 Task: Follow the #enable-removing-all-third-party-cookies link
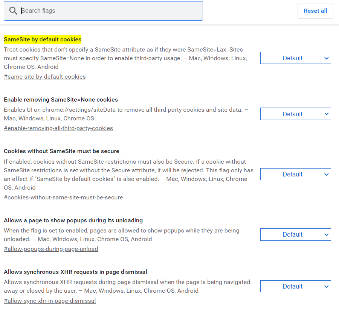58,128
